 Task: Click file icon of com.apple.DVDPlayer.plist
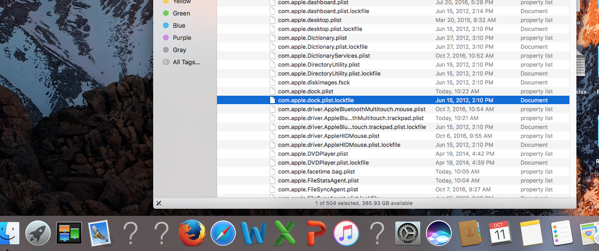click(x=272, y=154)
